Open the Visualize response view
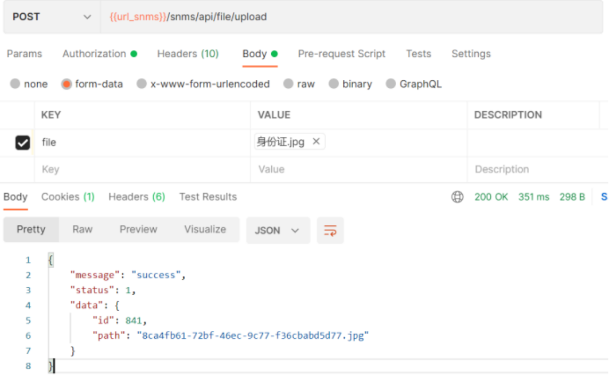The width and height of the screenshot is (609, 383). point(205,230)
